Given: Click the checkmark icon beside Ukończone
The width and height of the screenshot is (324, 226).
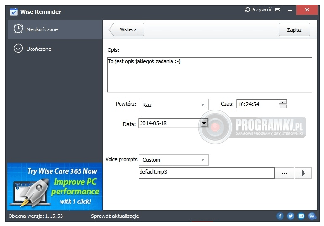Looking at the screenshot, I should 19,49.
